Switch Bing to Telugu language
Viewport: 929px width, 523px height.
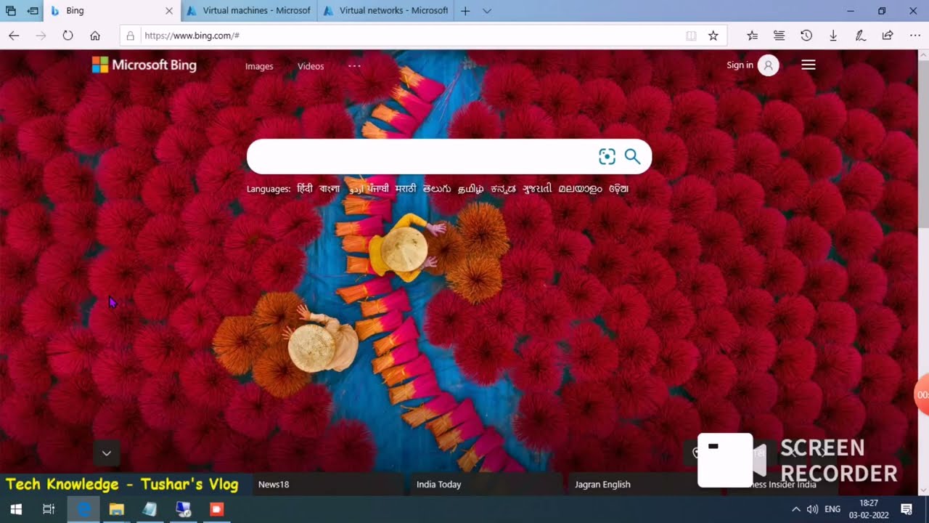(437, 189)
